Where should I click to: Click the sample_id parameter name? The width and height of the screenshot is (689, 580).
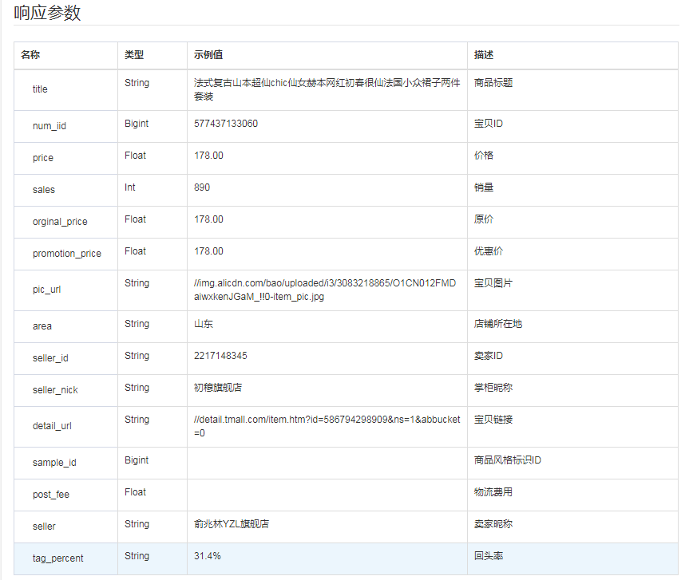point(54,463)
